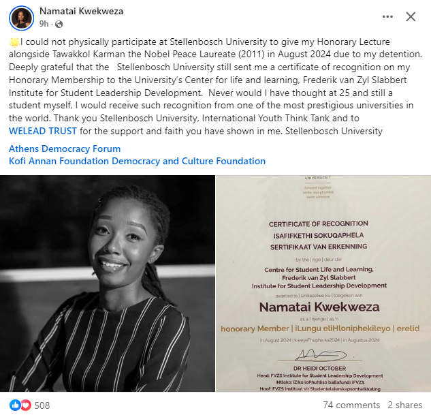Click the 508 reactions count
The height and width of the screenshot is (415, 431).
(x=42, y=405)
